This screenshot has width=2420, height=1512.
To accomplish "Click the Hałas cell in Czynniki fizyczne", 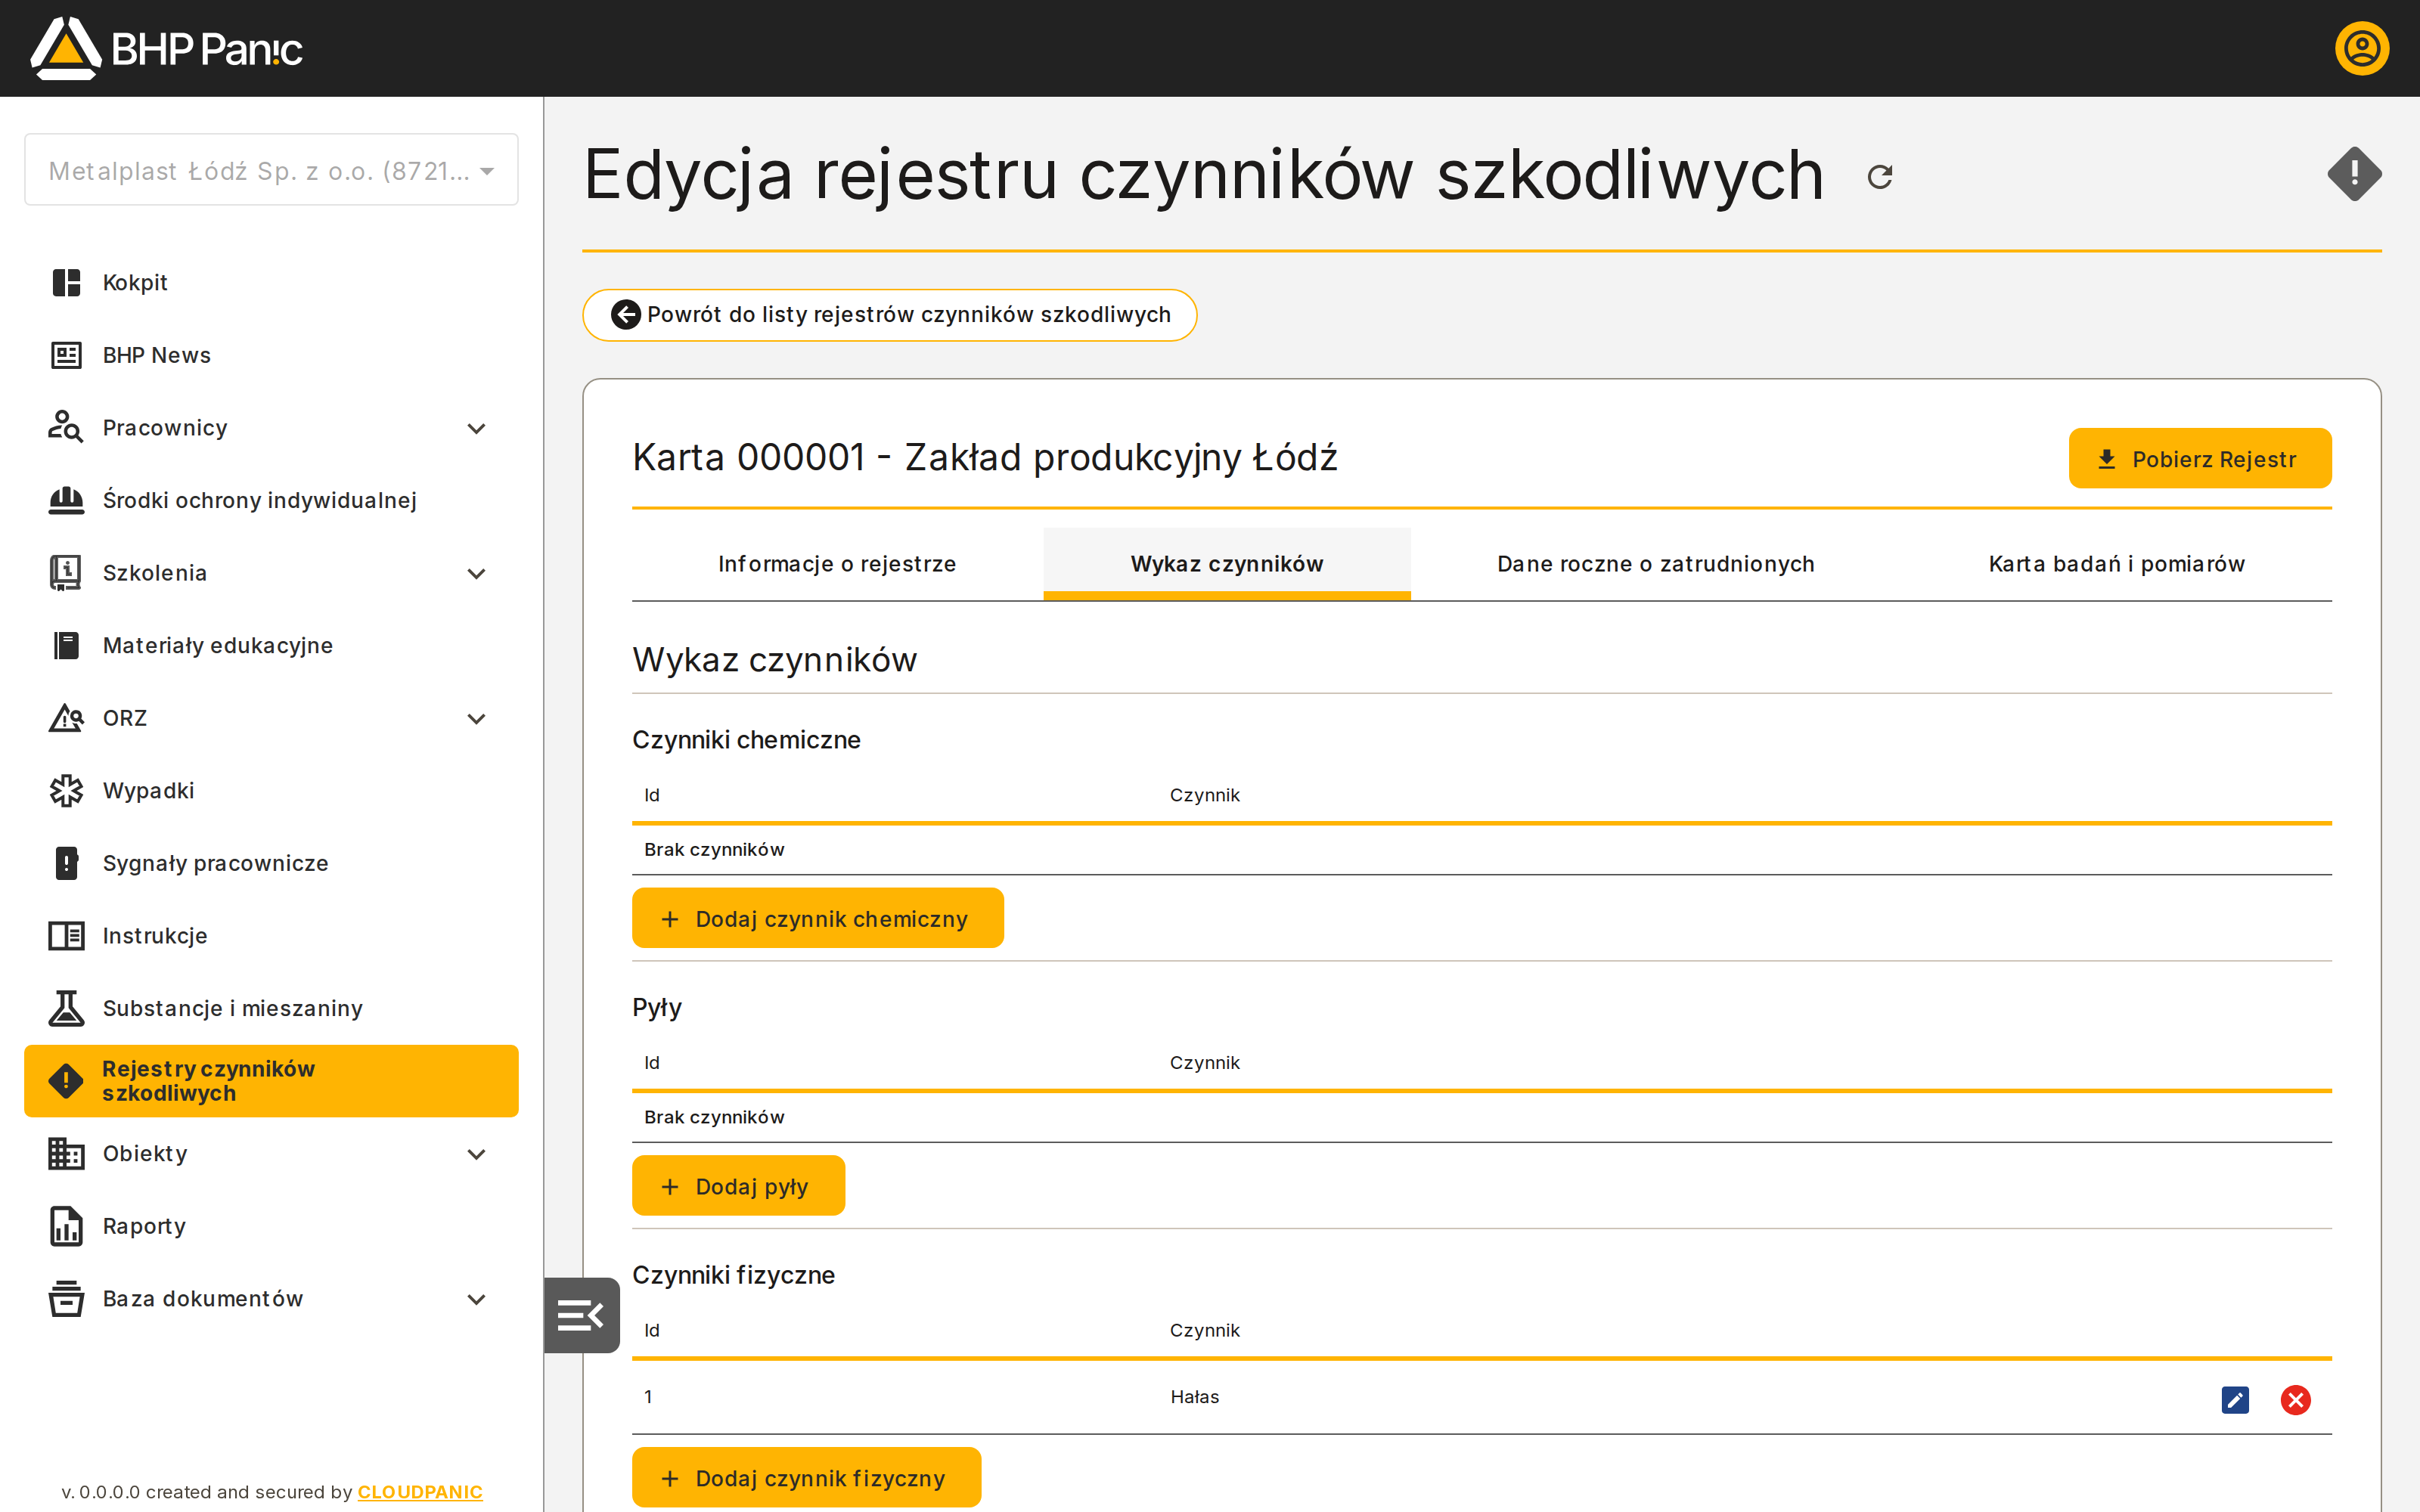I will pyautogui.click(x=1195, y=1397).
